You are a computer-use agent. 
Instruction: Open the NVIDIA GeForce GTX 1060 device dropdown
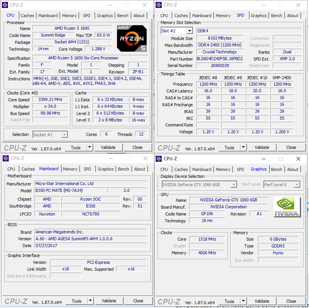coord(234,185)
